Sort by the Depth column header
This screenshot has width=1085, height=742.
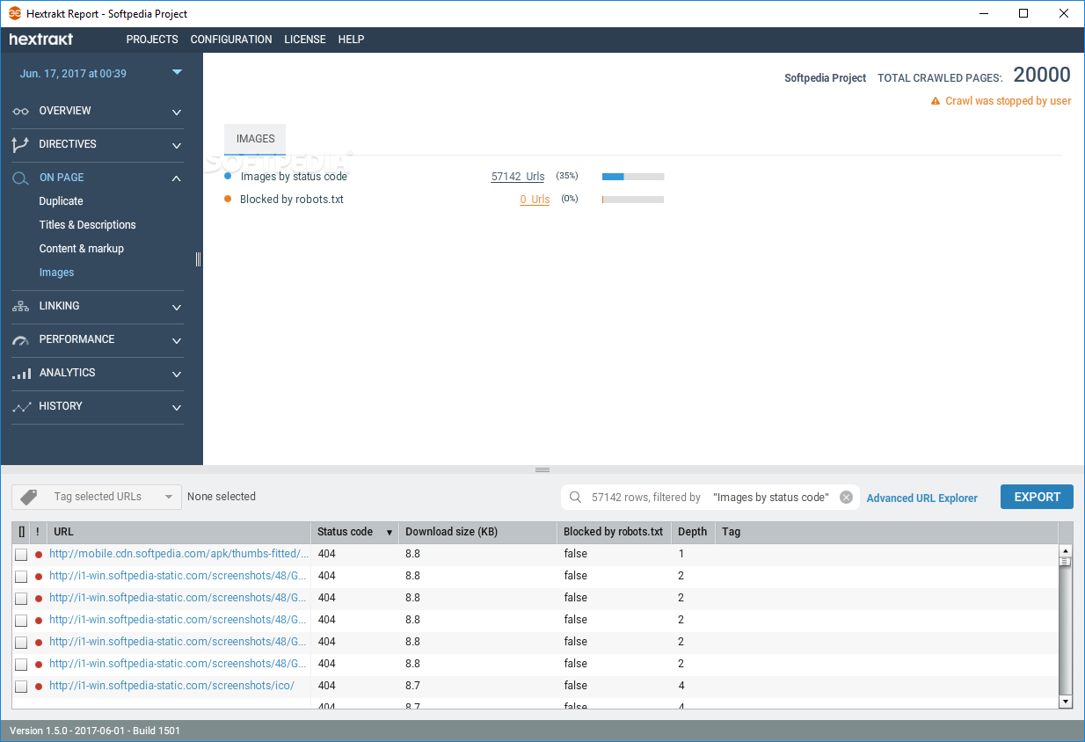[693, 532]
